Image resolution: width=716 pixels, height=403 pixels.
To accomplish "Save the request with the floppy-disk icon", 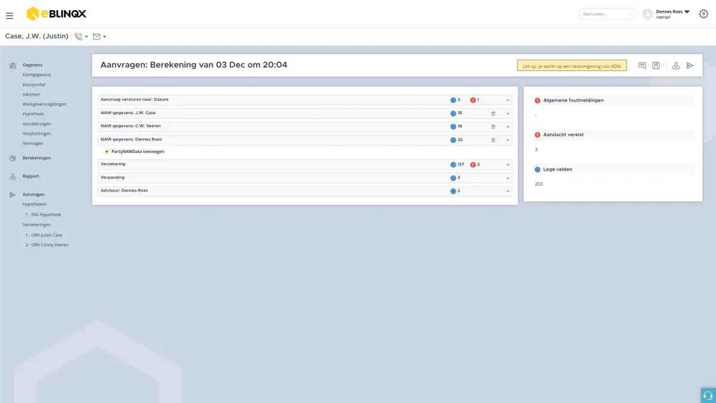I will tap(656, 66).
